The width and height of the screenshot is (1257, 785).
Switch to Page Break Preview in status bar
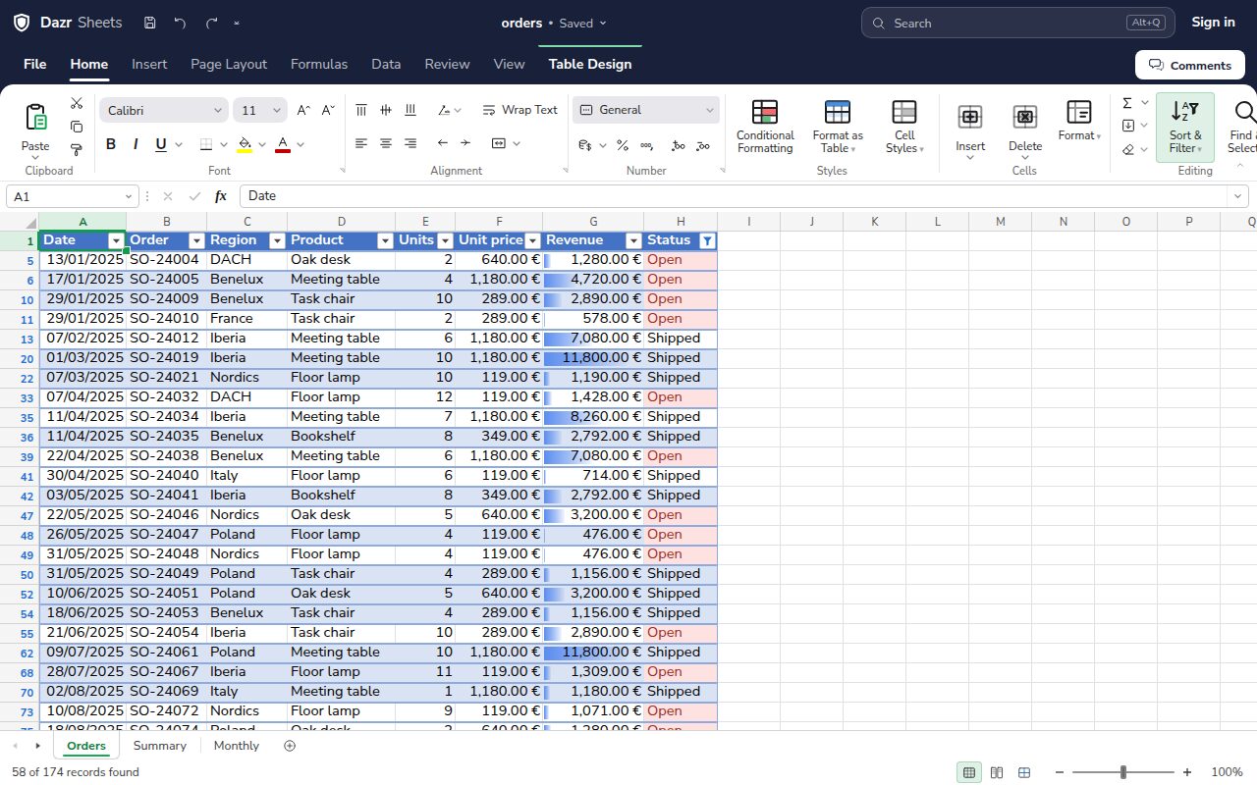(x=1024, y=772)
